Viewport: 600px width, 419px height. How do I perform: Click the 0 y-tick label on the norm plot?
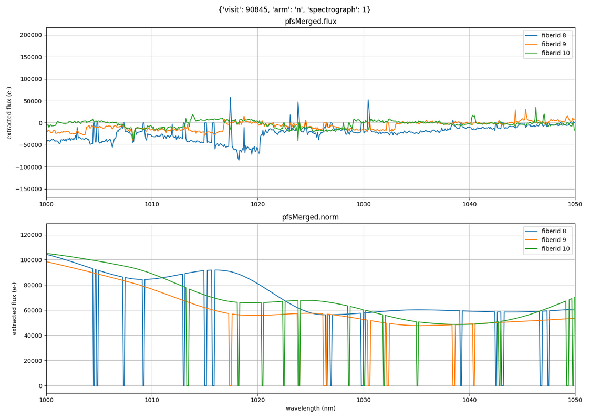pos(40,386)
